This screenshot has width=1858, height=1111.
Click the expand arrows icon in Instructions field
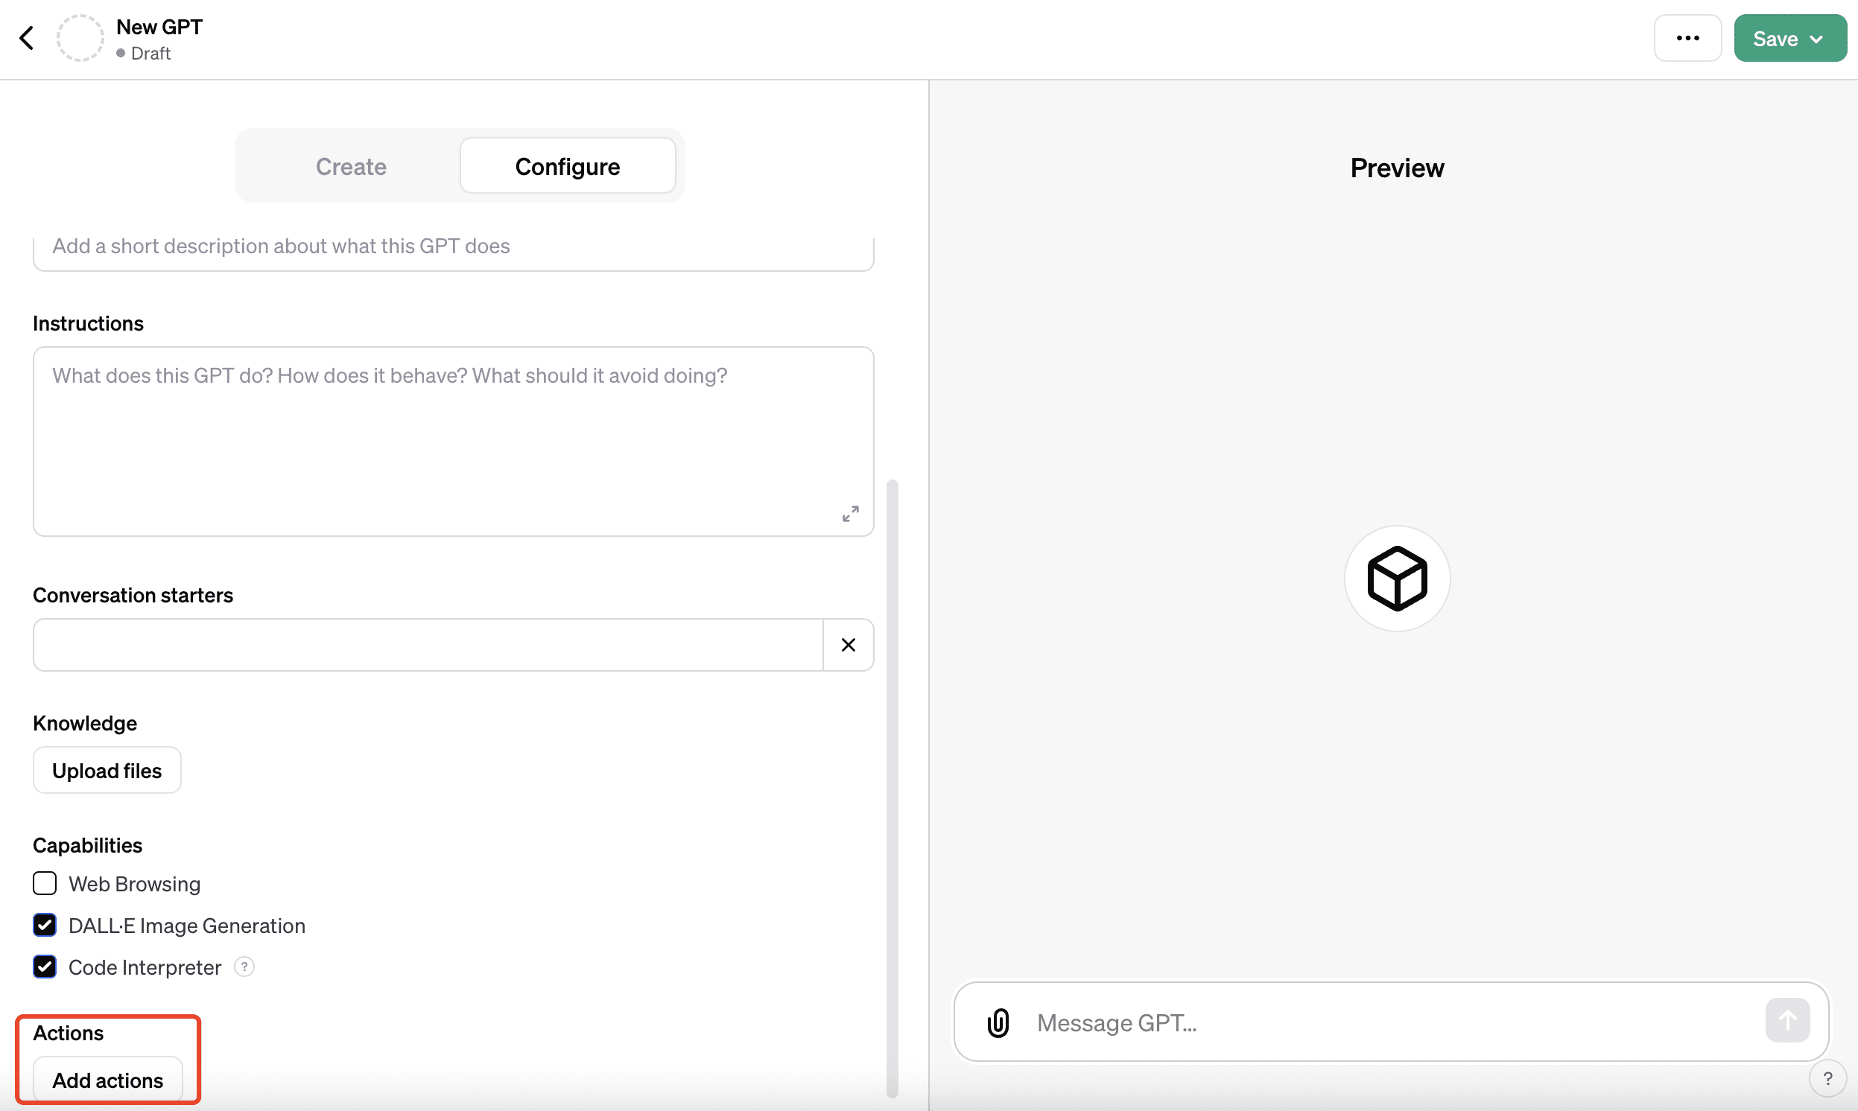(851, 513)
